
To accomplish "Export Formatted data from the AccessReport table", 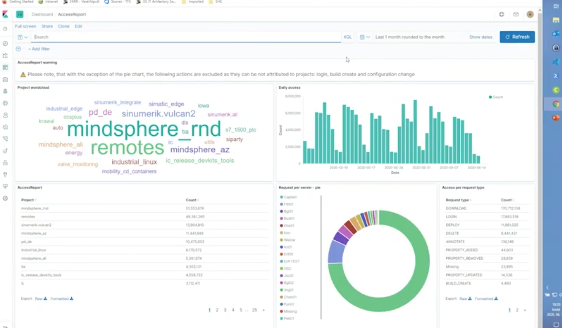I will [62, 299].
